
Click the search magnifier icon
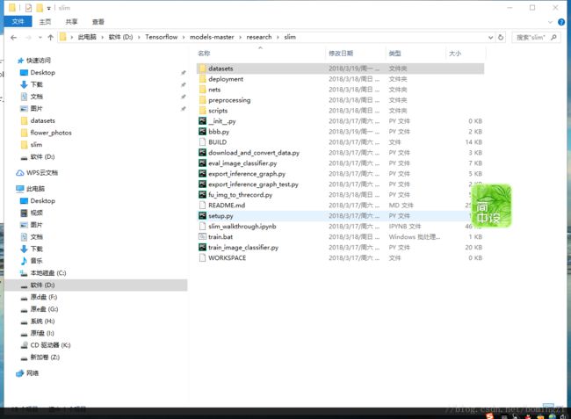click(x=553, y=37)
